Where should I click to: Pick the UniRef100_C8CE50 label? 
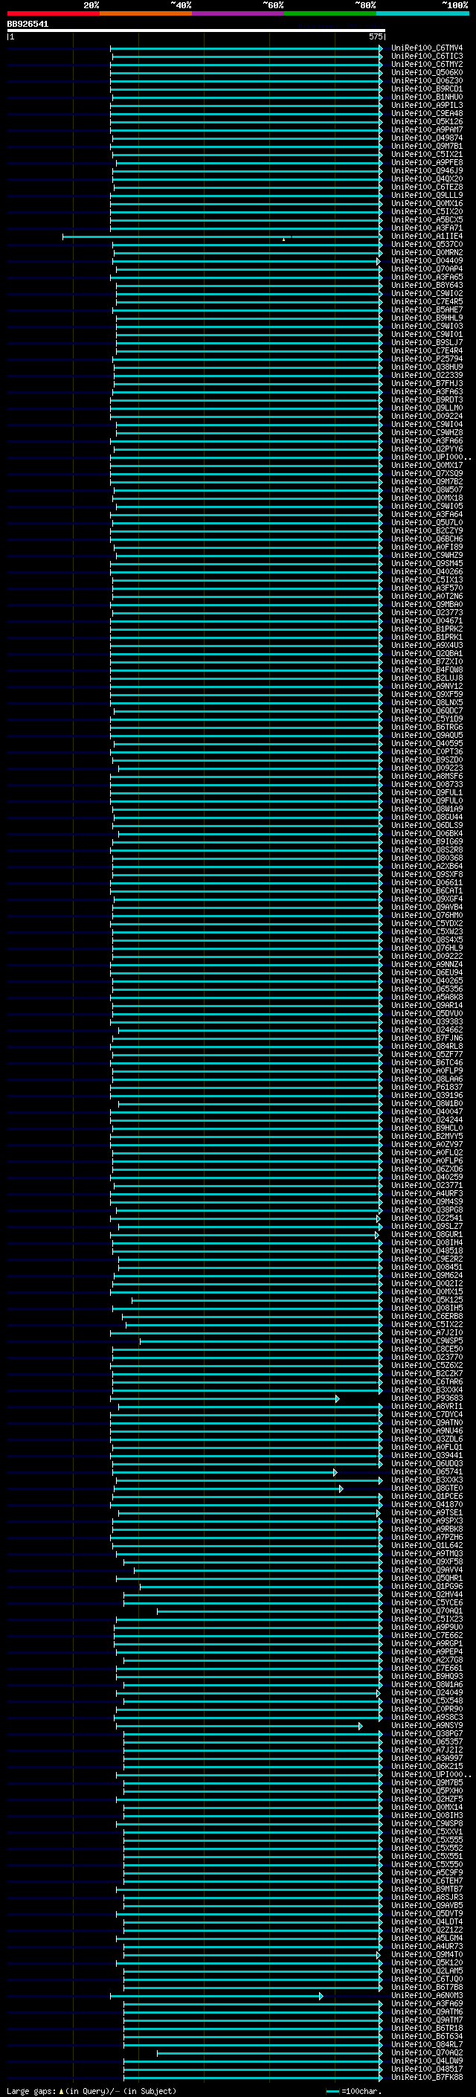427,1349
